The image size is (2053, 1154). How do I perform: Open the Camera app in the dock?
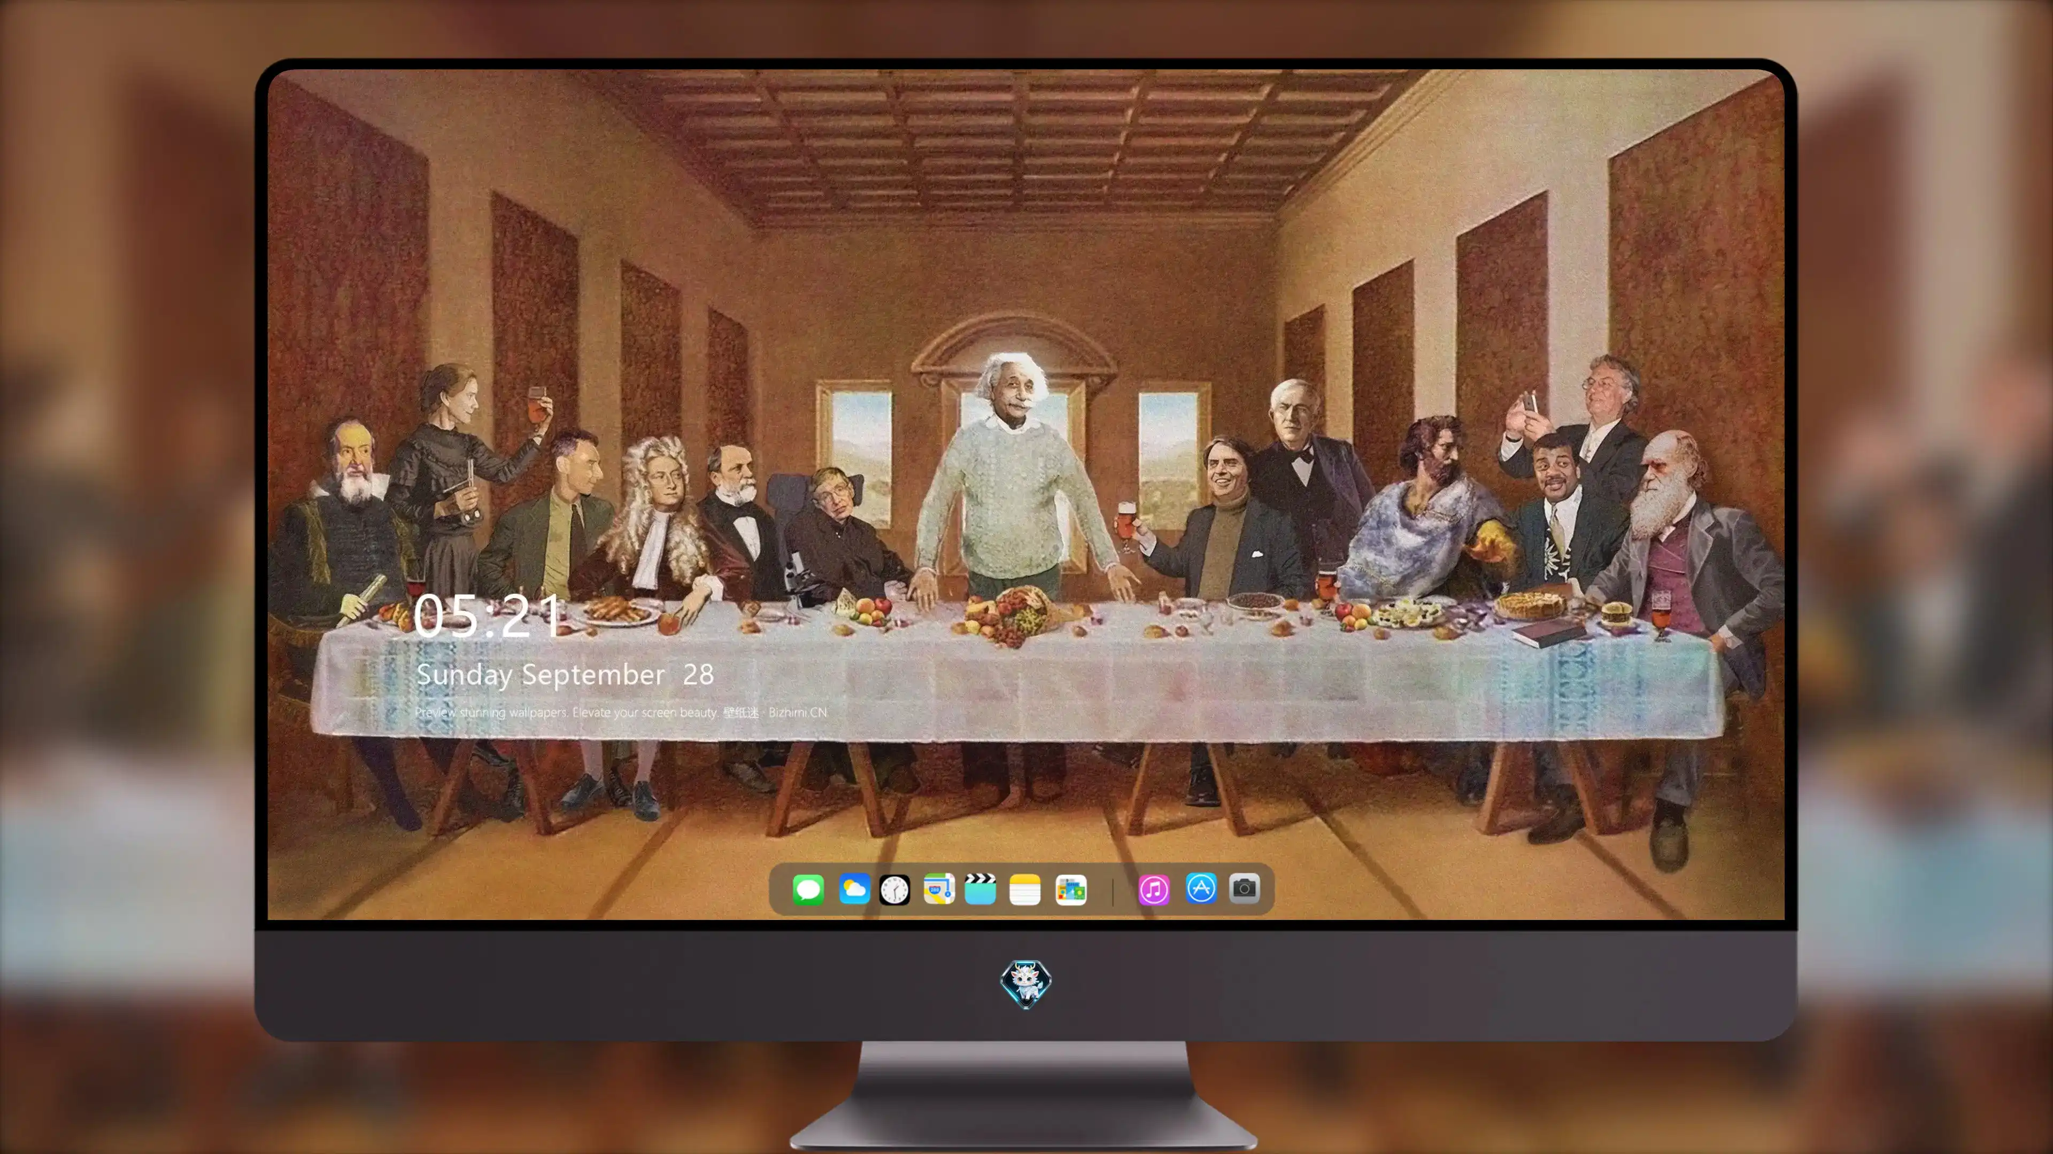click(x=1244, y=888)
